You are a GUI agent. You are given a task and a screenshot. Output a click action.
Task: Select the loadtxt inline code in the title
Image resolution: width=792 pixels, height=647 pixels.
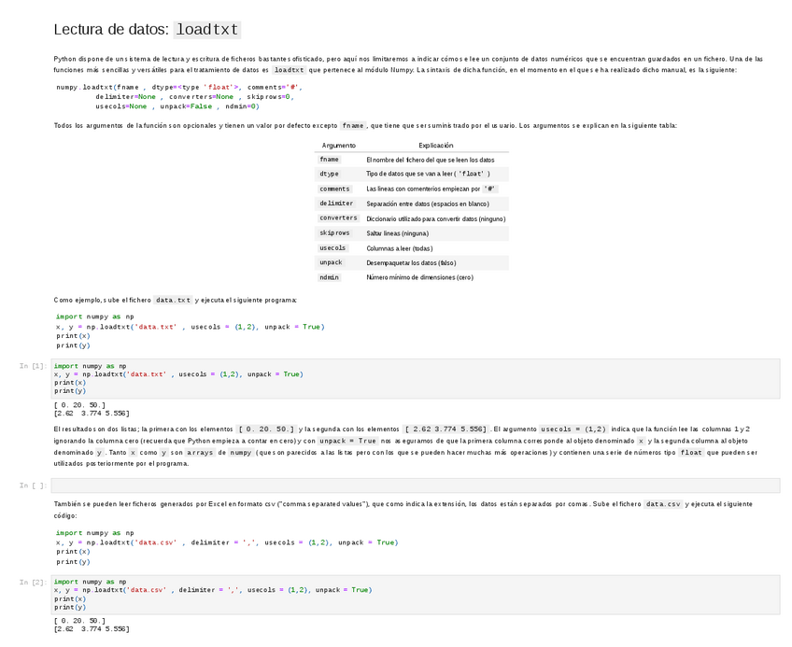206,29
